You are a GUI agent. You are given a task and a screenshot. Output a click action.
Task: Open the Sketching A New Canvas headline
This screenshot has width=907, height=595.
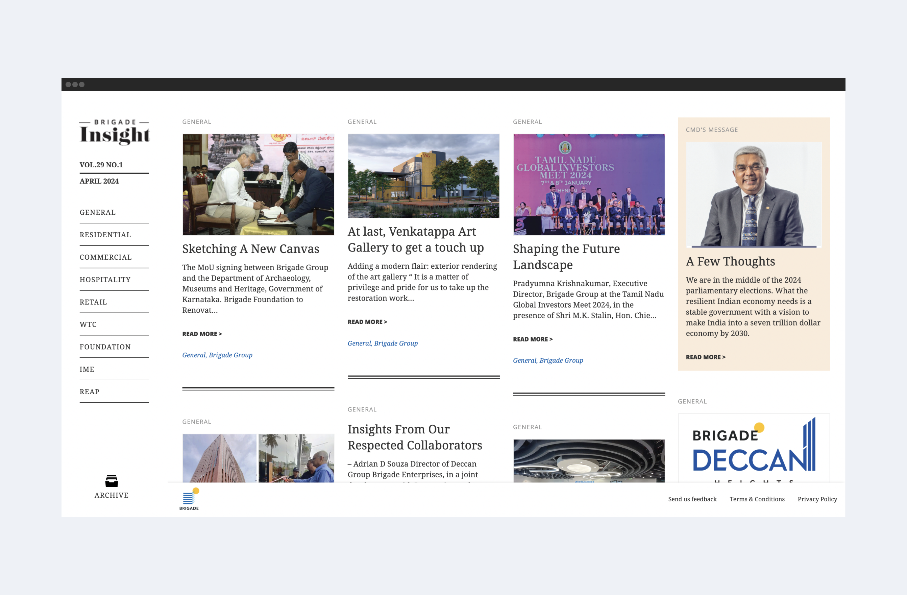click(x=251, y=249)
